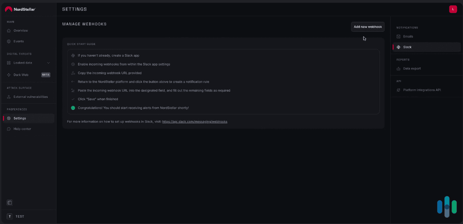
Task: Click the Dark Web BETA badge
Action: [46, 75]
